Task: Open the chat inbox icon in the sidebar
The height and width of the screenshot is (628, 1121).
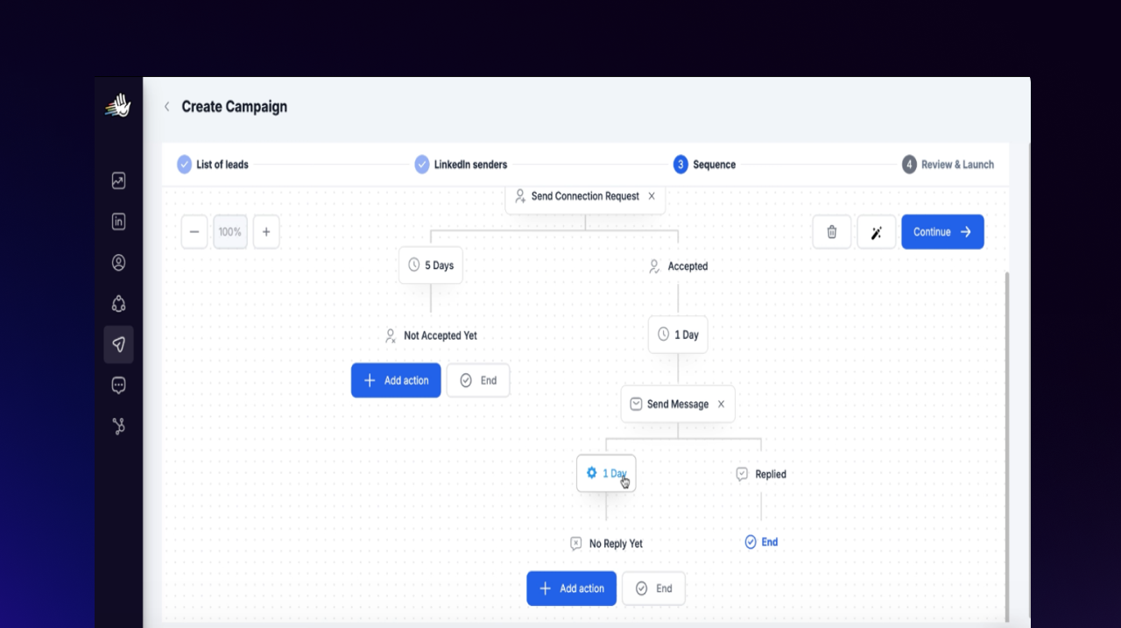Action: [x=118, y=385]
